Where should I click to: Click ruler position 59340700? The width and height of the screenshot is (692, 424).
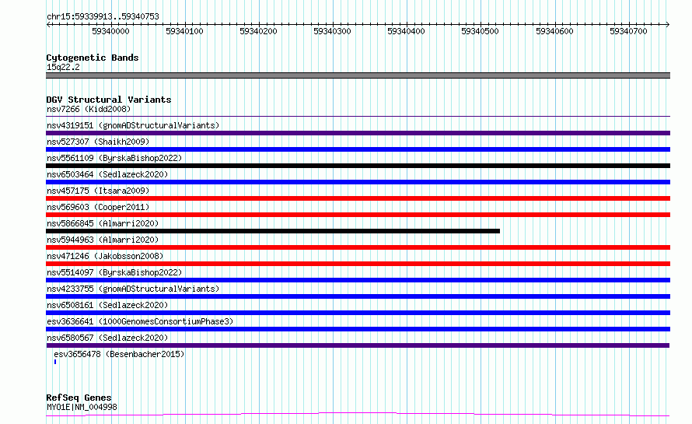pos(628,31)
